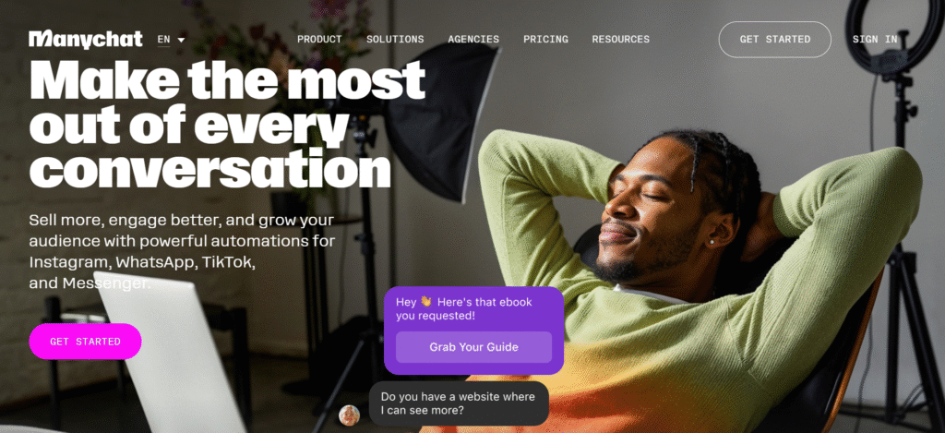Click the user avatar beside chat message
Image resolution: width=945 pixels, height=433 pixels.
(x=349, y=415)
